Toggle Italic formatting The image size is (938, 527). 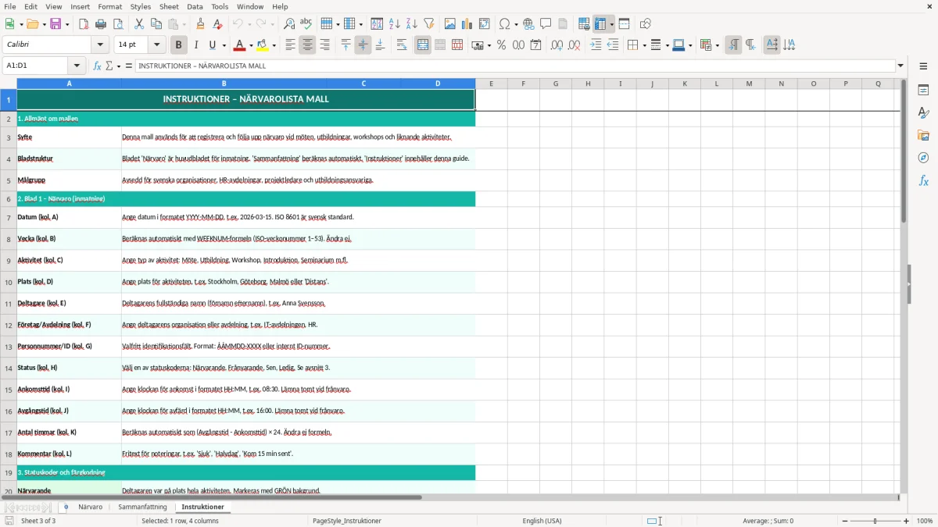[195, 45]
